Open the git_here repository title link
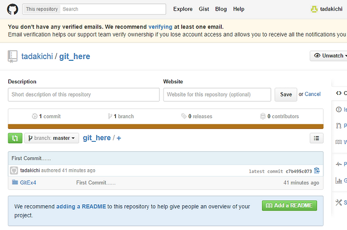Image resolution: width=347 pixels, height=230 pixels. (75, 56)
